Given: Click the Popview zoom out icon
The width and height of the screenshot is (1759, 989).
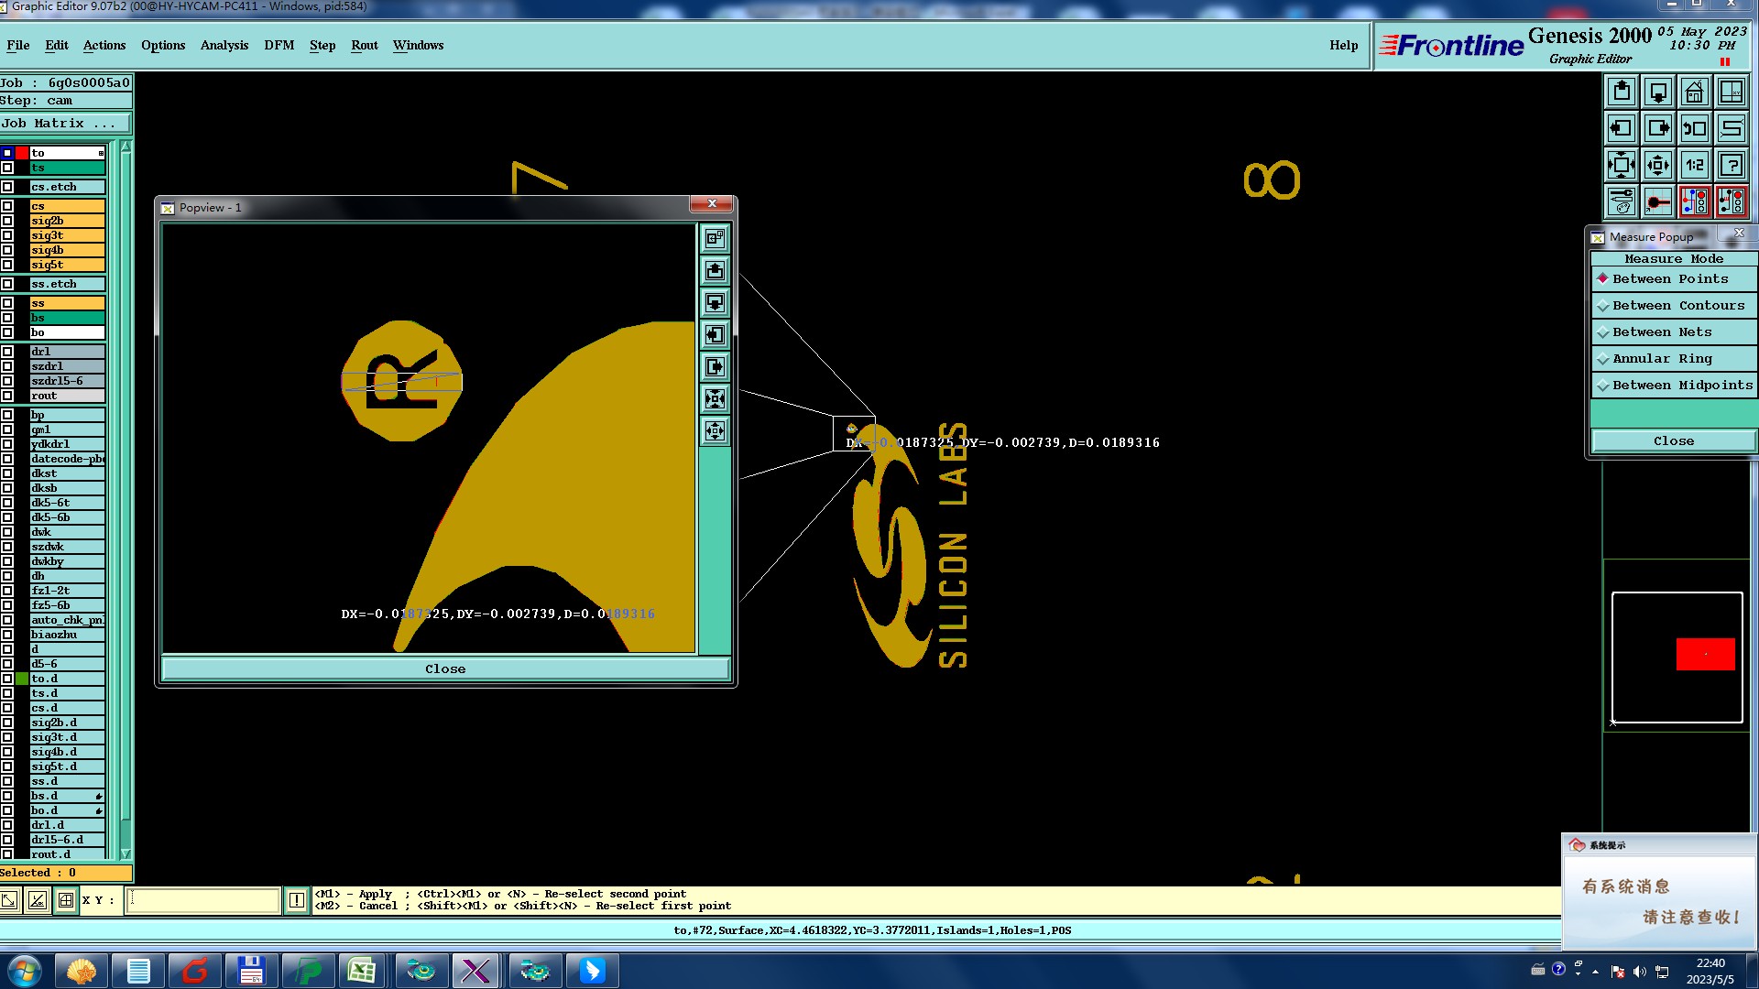Looking at the screenshot, I should 715,430.
